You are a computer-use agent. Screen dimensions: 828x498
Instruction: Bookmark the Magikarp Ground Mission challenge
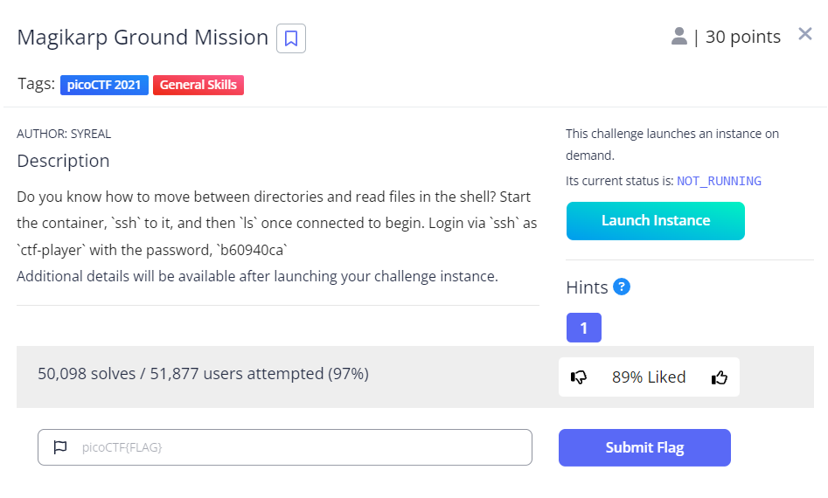(291, 38)
